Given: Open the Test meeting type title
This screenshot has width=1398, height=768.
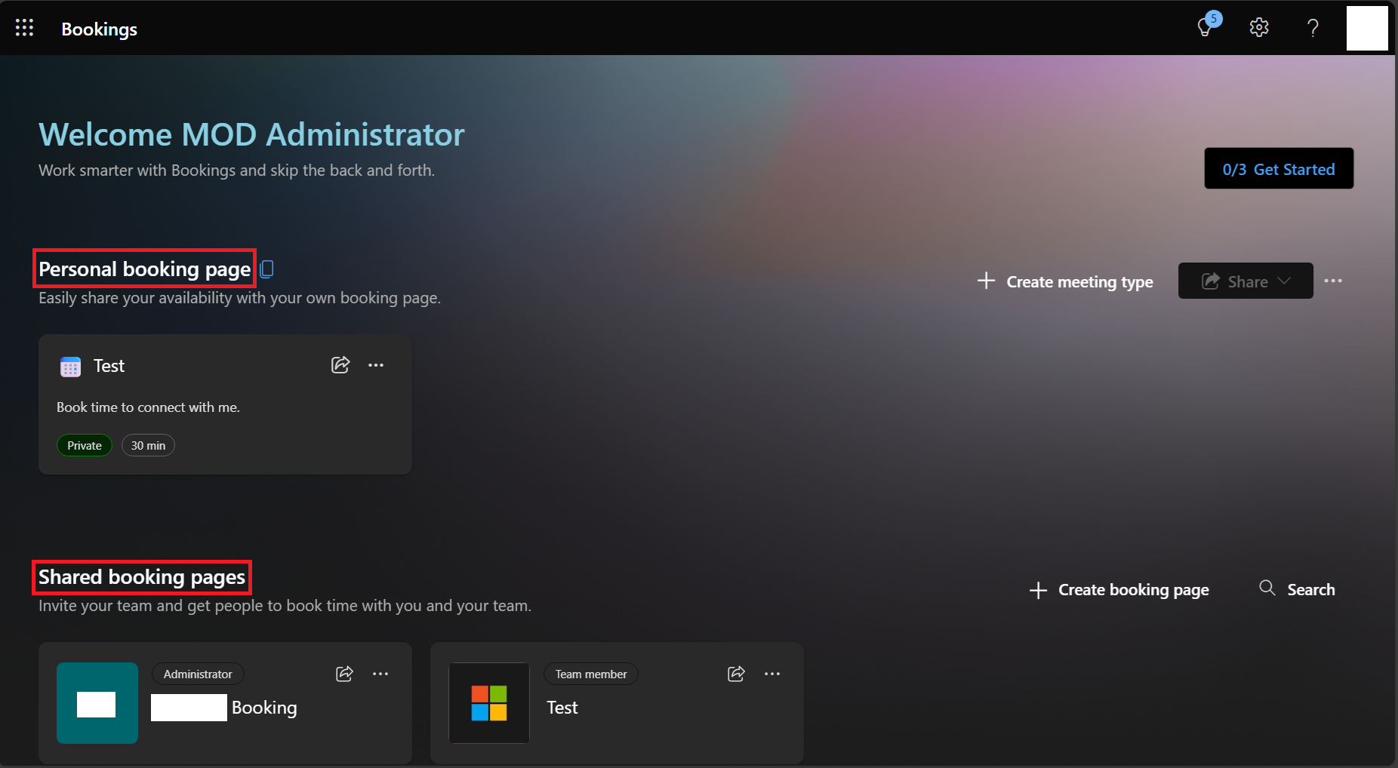Looking at the screenshot, I should pyautogui.click(x=109, y=366).
